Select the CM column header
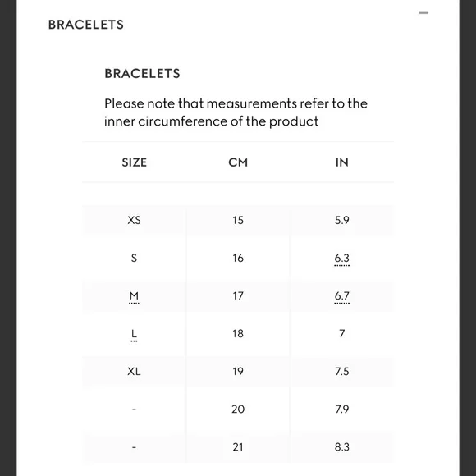 click(x=238, y=162)
